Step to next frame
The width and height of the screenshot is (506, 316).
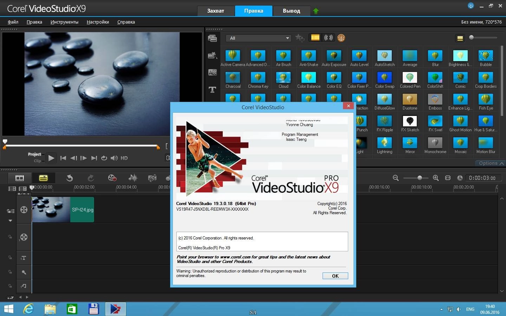(84, 158)
